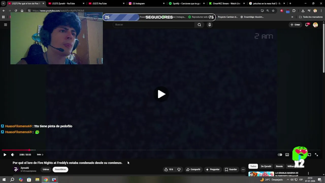325x183 pixels.
Task: Open Chrome three-dot menu
Action: [321, 11]
